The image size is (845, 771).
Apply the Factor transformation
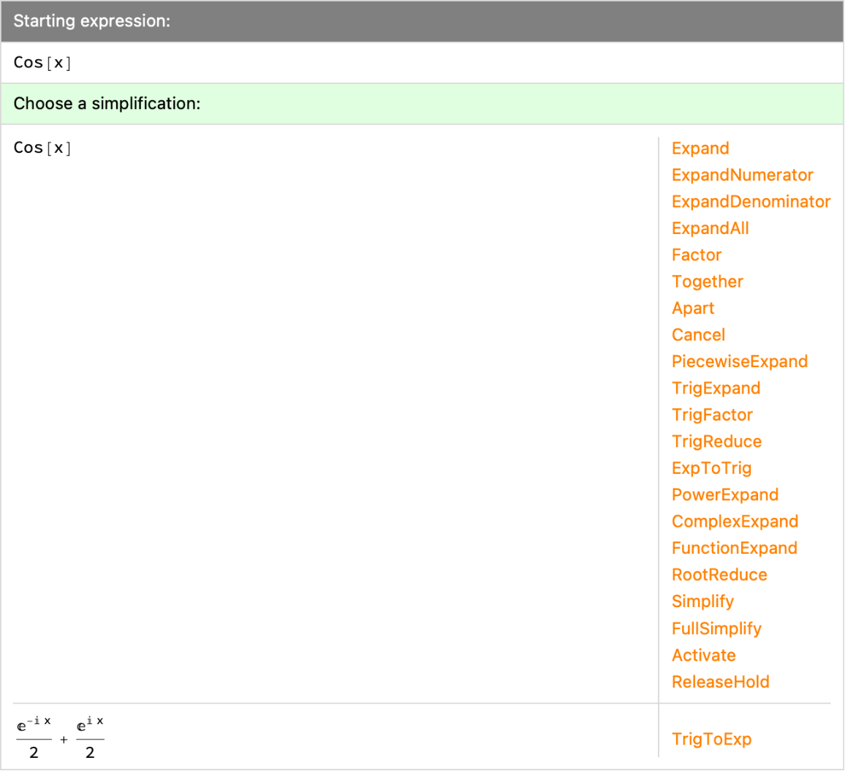[696, 255]
